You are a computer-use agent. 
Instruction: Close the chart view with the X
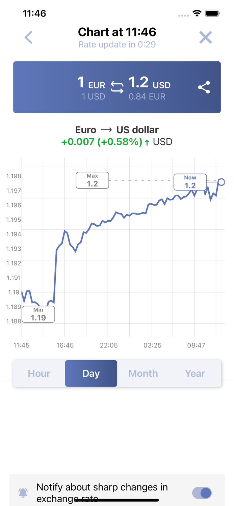[x=206, y=37]
